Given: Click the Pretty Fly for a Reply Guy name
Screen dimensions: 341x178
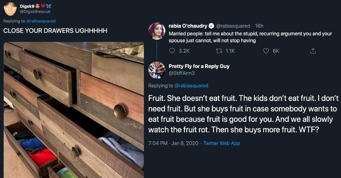Looking at the screenshot, I should click(x=199, y=66).
